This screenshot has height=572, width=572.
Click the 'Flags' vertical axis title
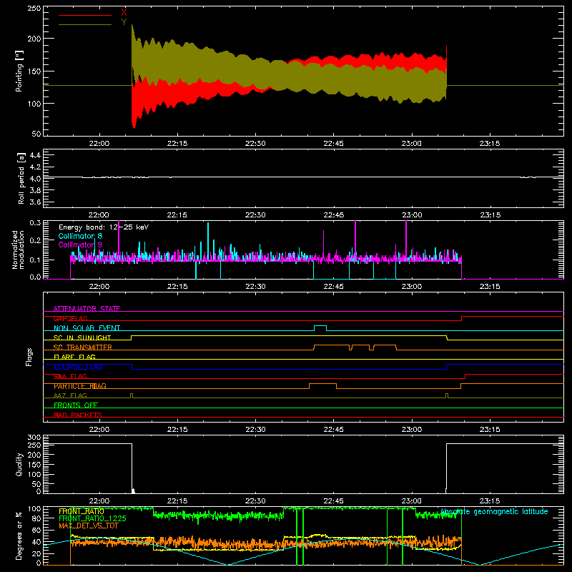coord(29,357)
